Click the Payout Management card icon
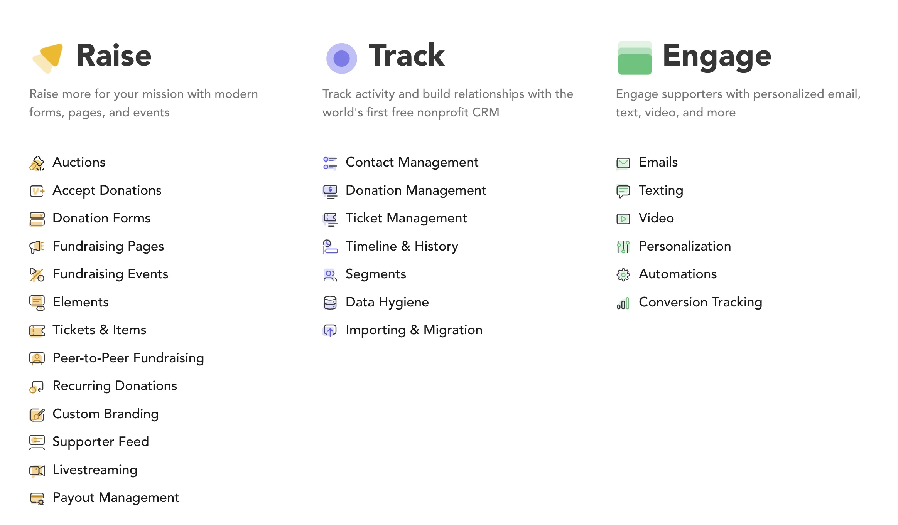898x525 pixels. click(37, 498)
